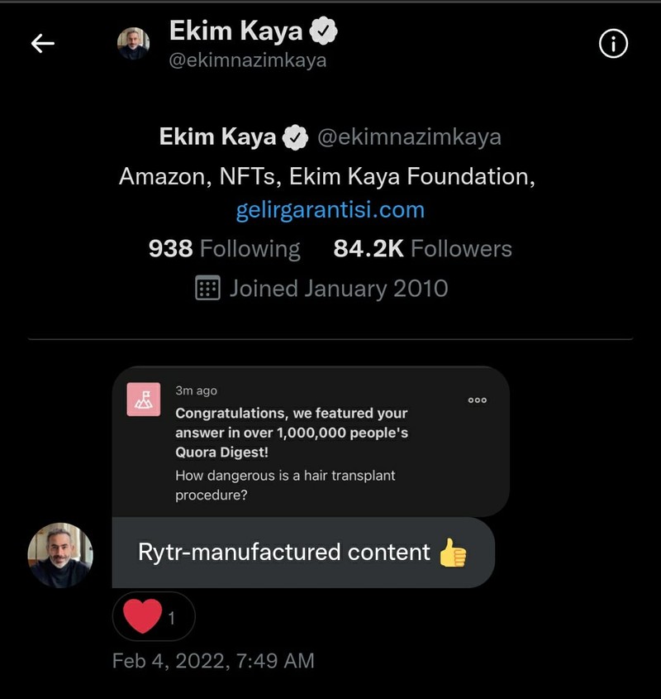
Task: Click the Ekim Kaya header title
Action: coord(236,32)
